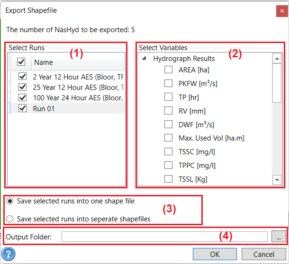Uncheck the Run 01 checkbox
This screenshot has width=289, height=264.
point(22,108)
